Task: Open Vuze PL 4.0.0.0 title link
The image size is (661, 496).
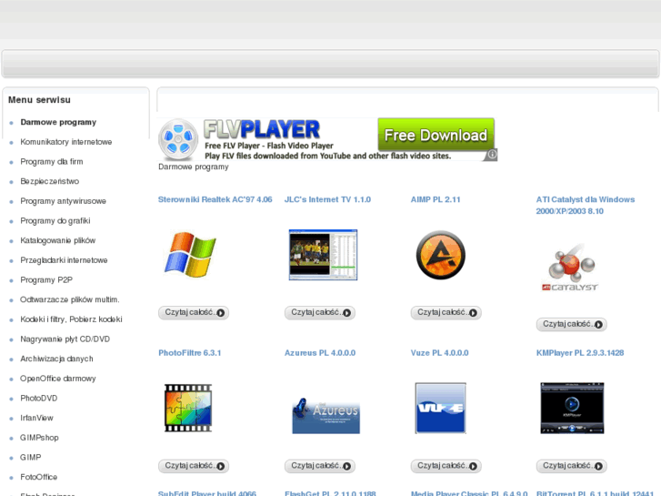Action: (440, 353)
